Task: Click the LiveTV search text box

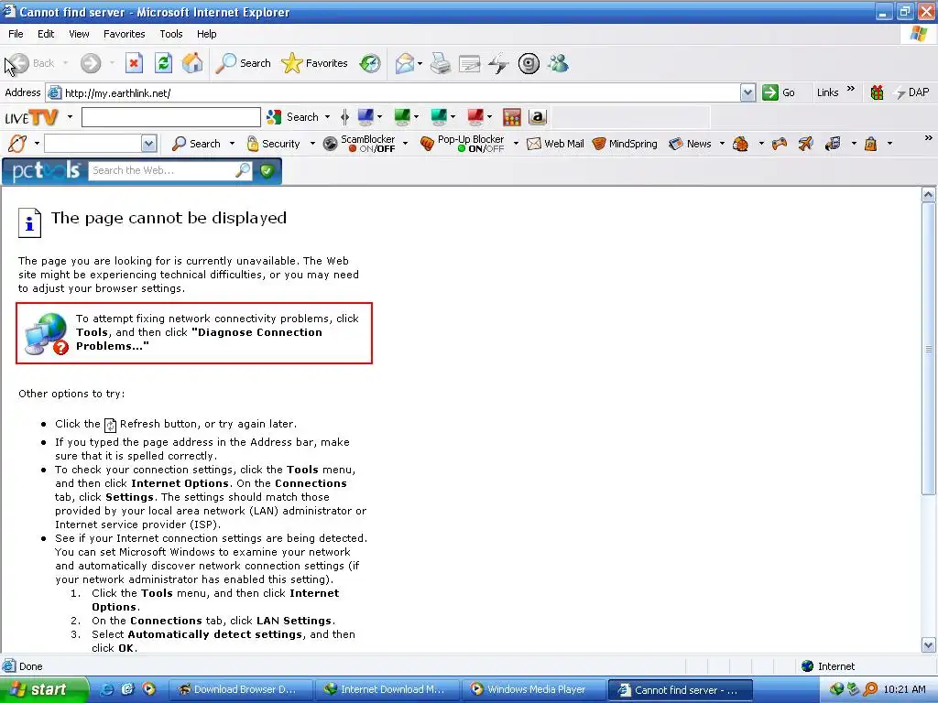Action: (x=171, y=117)
